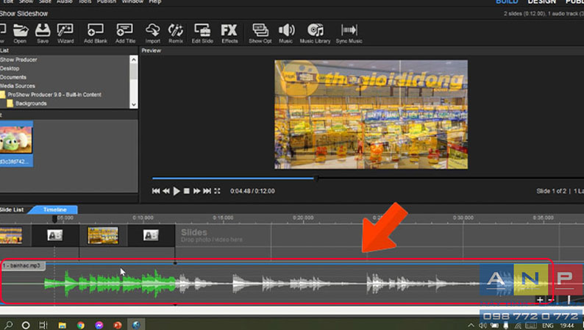Click the Remix toolbar icon
The height and width of the screenshot is (330, 584).
pyautogui.click(x=176, y=33)
